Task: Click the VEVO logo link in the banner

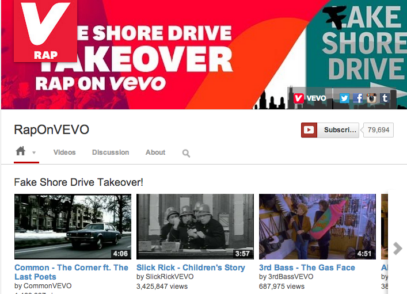Action: click(x=310, y=98)
